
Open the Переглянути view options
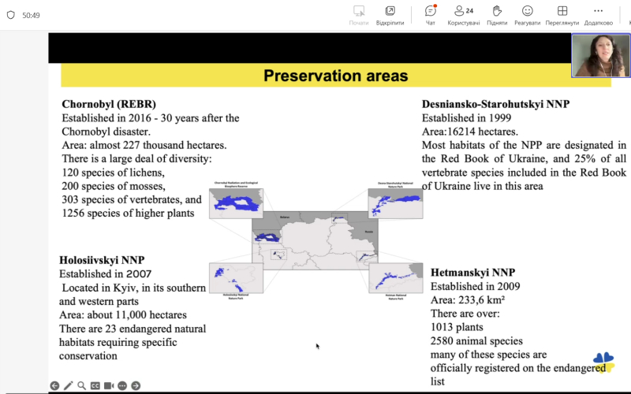[x=562, y=14]
